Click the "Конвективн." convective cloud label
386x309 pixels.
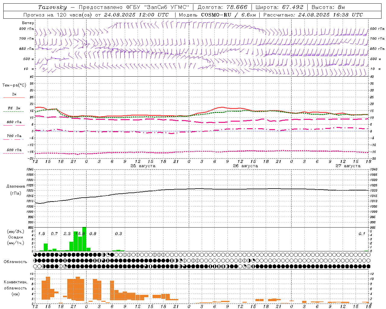15,282
